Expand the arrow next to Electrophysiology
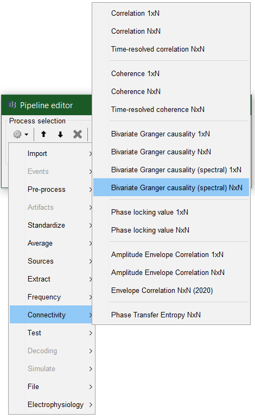Viewport: 255px width, 419px height. [x=91, y=404]
